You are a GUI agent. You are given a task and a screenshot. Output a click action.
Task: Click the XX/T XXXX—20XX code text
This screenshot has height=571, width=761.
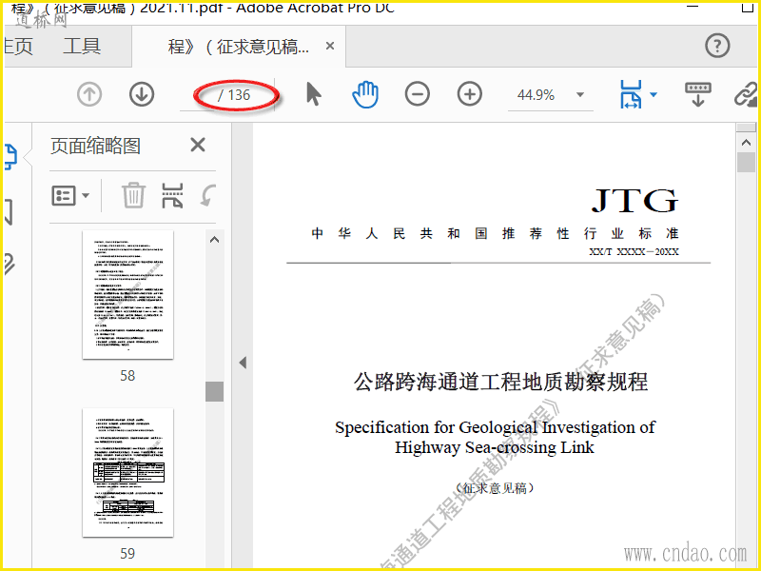[x=634, y=252]
